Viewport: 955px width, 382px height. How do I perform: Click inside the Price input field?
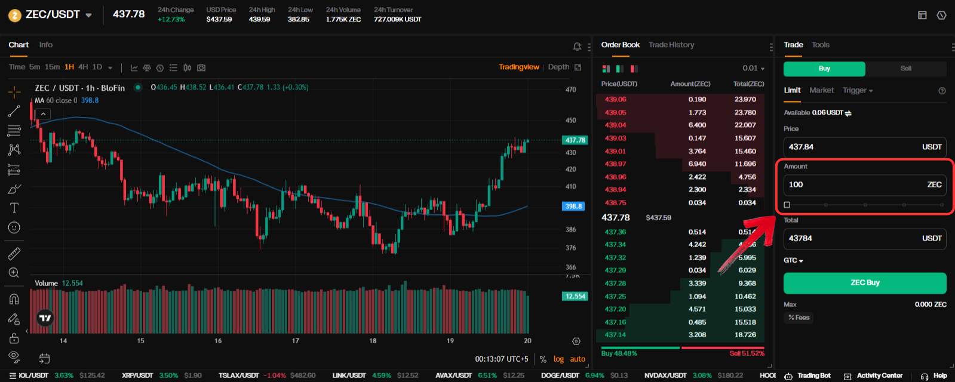point(865,147)
